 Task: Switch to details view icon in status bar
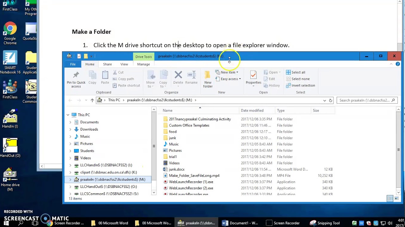(x=390, y=198)
